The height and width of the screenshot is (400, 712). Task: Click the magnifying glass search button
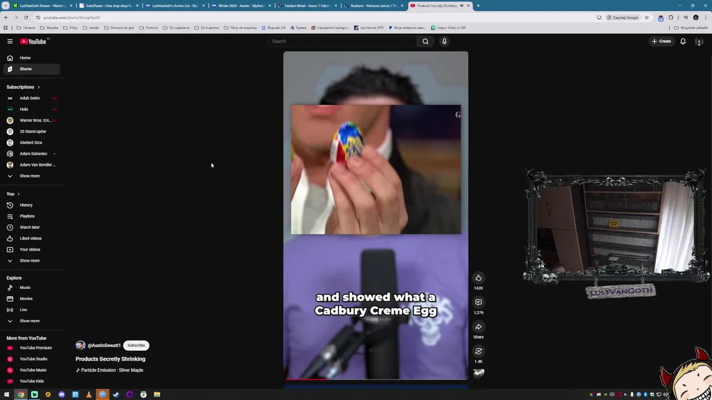426,41
